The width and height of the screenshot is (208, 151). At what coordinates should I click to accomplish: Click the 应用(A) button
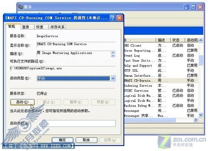pyautogui.click(x=110, y=140)
